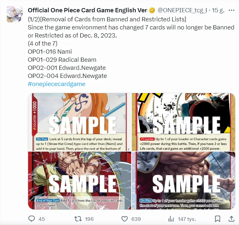
Task: Click the share upload icon
Action: (231, 219)
